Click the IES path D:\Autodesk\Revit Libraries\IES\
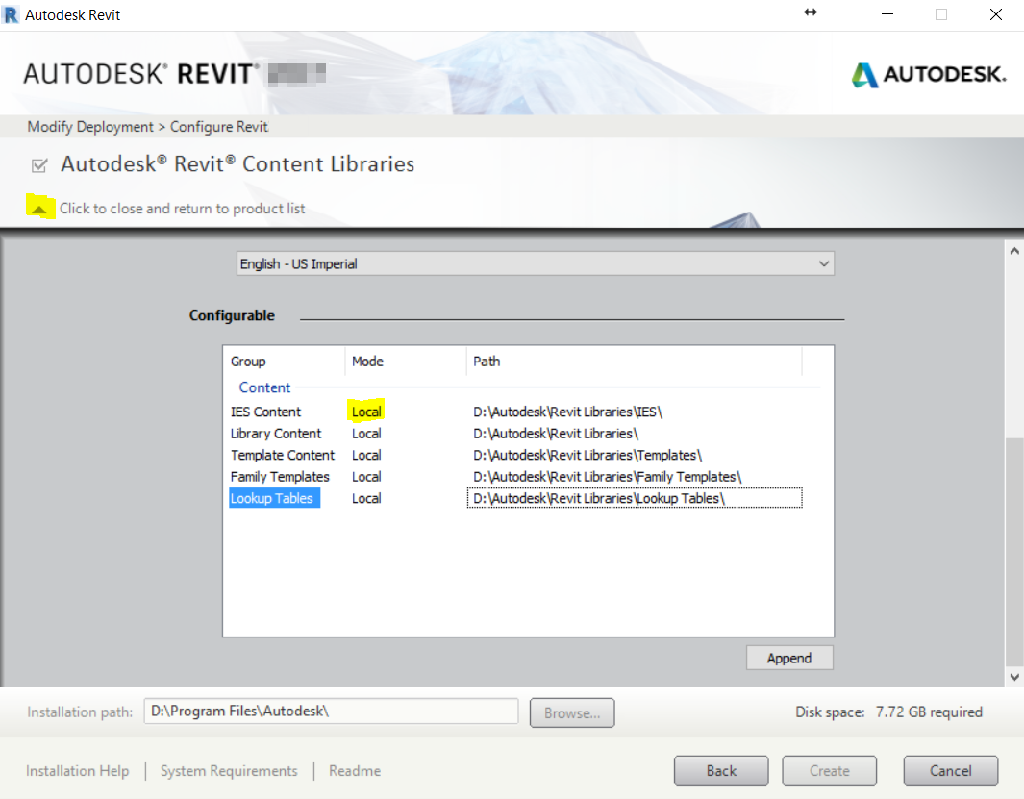This screenshot has width=1024, height=799. pyautogui.click(x=567, y=412)
